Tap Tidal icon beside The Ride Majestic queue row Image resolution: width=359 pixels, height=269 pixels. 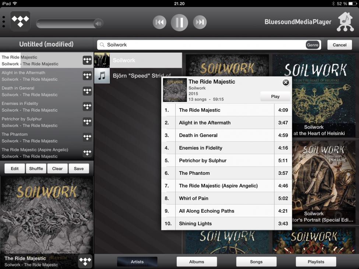pyautogui.click(x=87, y=60)
